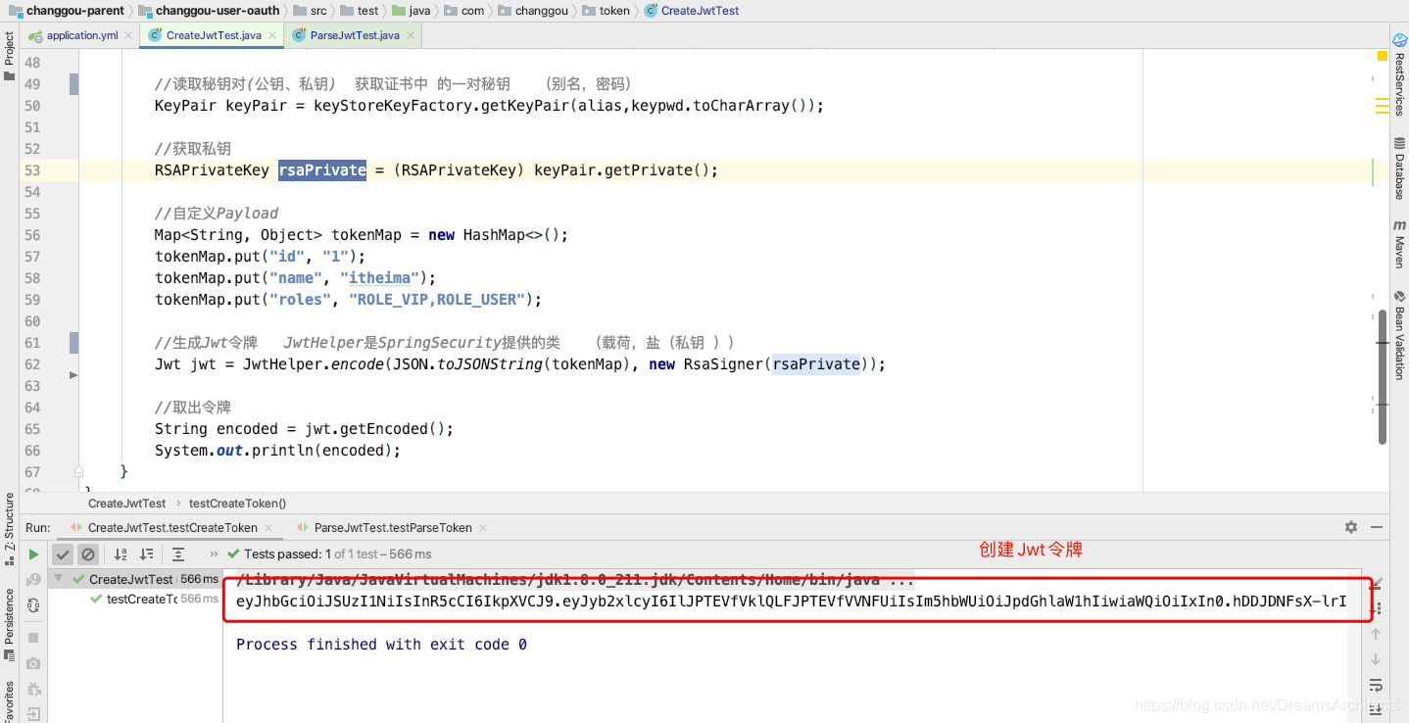Open the Structure tool window
Viewport: 1409px width, 723px height.
9,530
